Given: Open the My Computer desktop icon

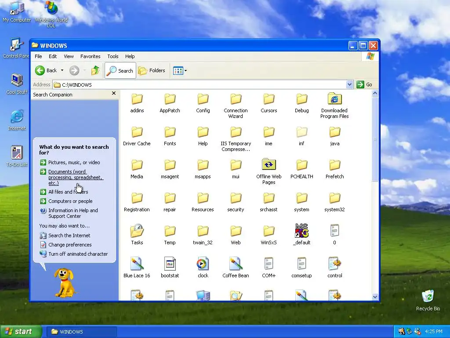Looking at the screenshot, I should point(17,12).
